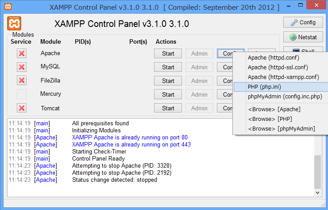Open the Mercury Config dropdown button
Viewport: 328px width, 210px height.
click(x=225, y=94)
